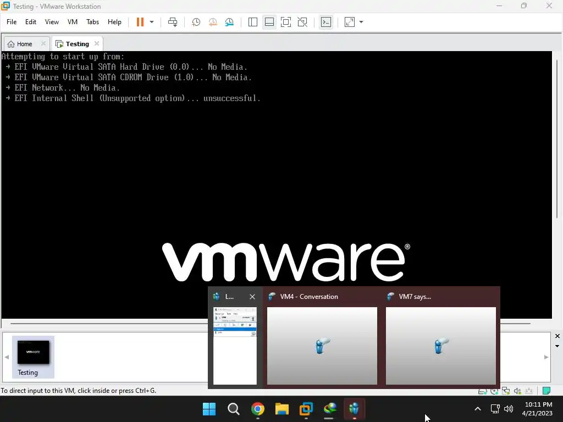Screen dimensions: 563x422
Task: Select the Testing tab
Action: (77, 44)
